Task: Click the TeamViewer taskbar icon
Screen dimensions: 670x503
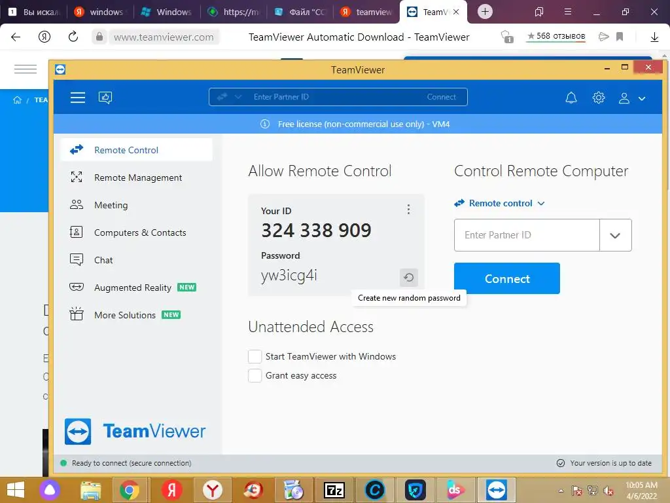Action: pyautogui.click(x=496, y=490)
